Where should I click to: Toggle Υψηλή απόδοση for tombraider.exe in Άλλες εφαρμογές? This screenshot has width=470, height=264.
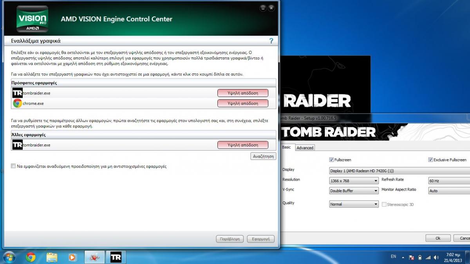[243, 145]
